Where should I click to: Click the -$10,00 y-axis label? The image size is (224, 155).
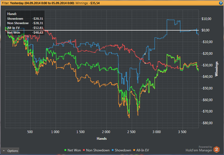pyautogui.click(x=207, y=42)
